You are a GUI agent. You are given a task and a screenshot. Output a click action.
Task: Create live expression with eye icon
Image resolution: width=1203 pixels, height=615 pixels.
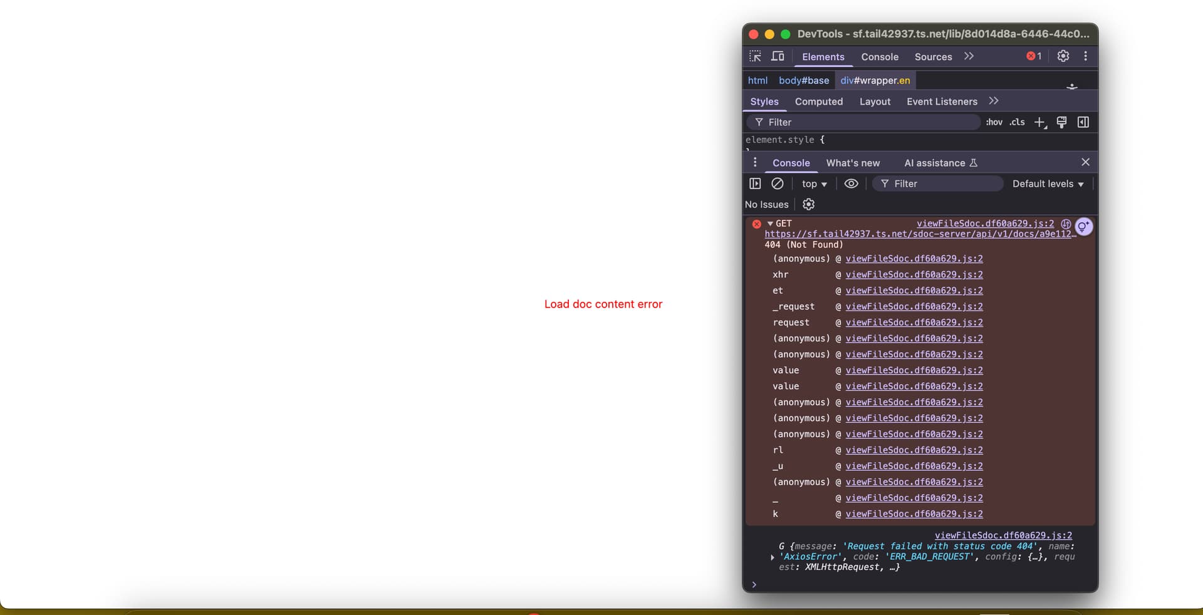pyautogui.click(x=851, y=183)
